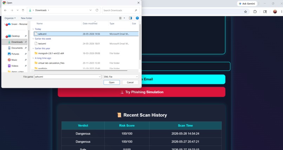Select Sivani - Personal in sidebar
The width and height of the screenshot is (283, 150).
coord(19,24)
